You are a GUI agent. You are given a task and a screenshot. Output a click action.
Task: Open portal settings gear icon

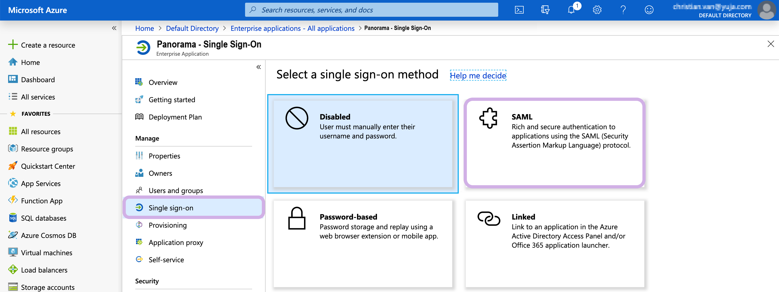pos(597,10)
